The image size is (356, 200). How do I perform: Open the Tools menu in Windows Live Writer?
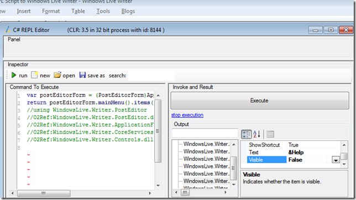pos(103,11)
